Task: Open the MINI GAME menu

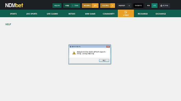Action: pyautogui.click(x=90, y=14)
